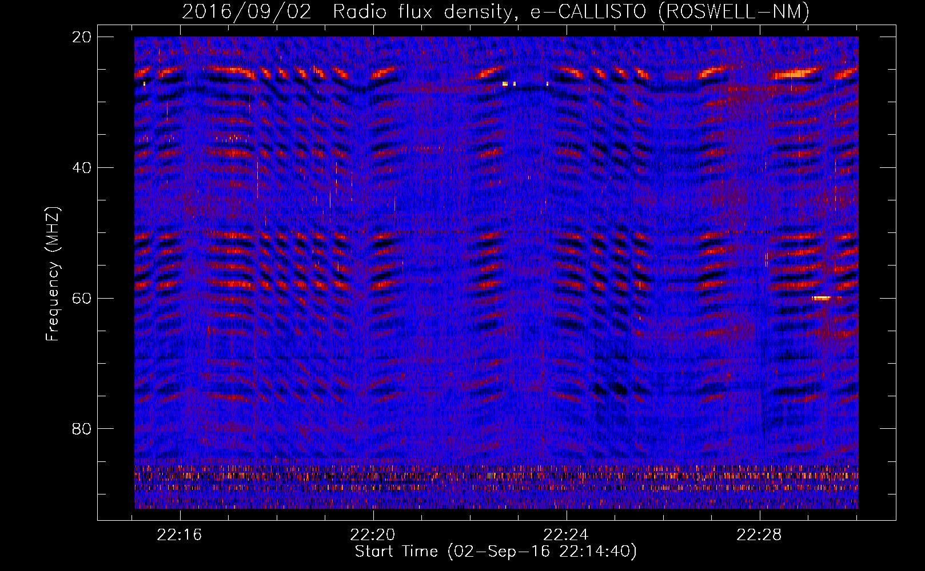Click the date '2016/09/02' in the title
Image resolution: width=925 pixels, height=571 pixels.
pyautogui.click(x=247, y=11)
